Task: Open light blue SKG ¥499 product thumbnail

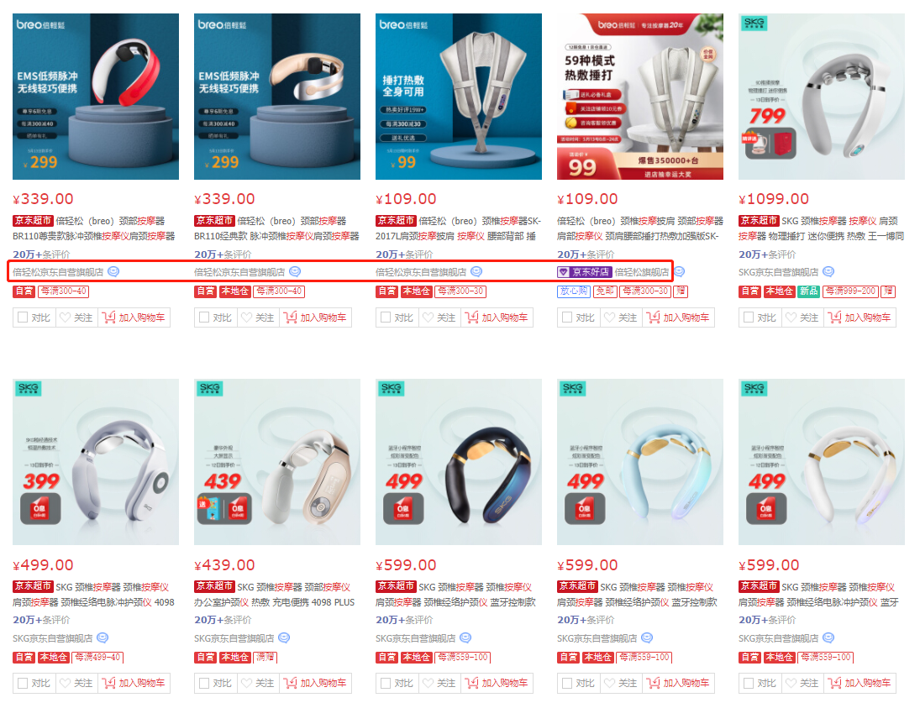Action: point(640,462)
